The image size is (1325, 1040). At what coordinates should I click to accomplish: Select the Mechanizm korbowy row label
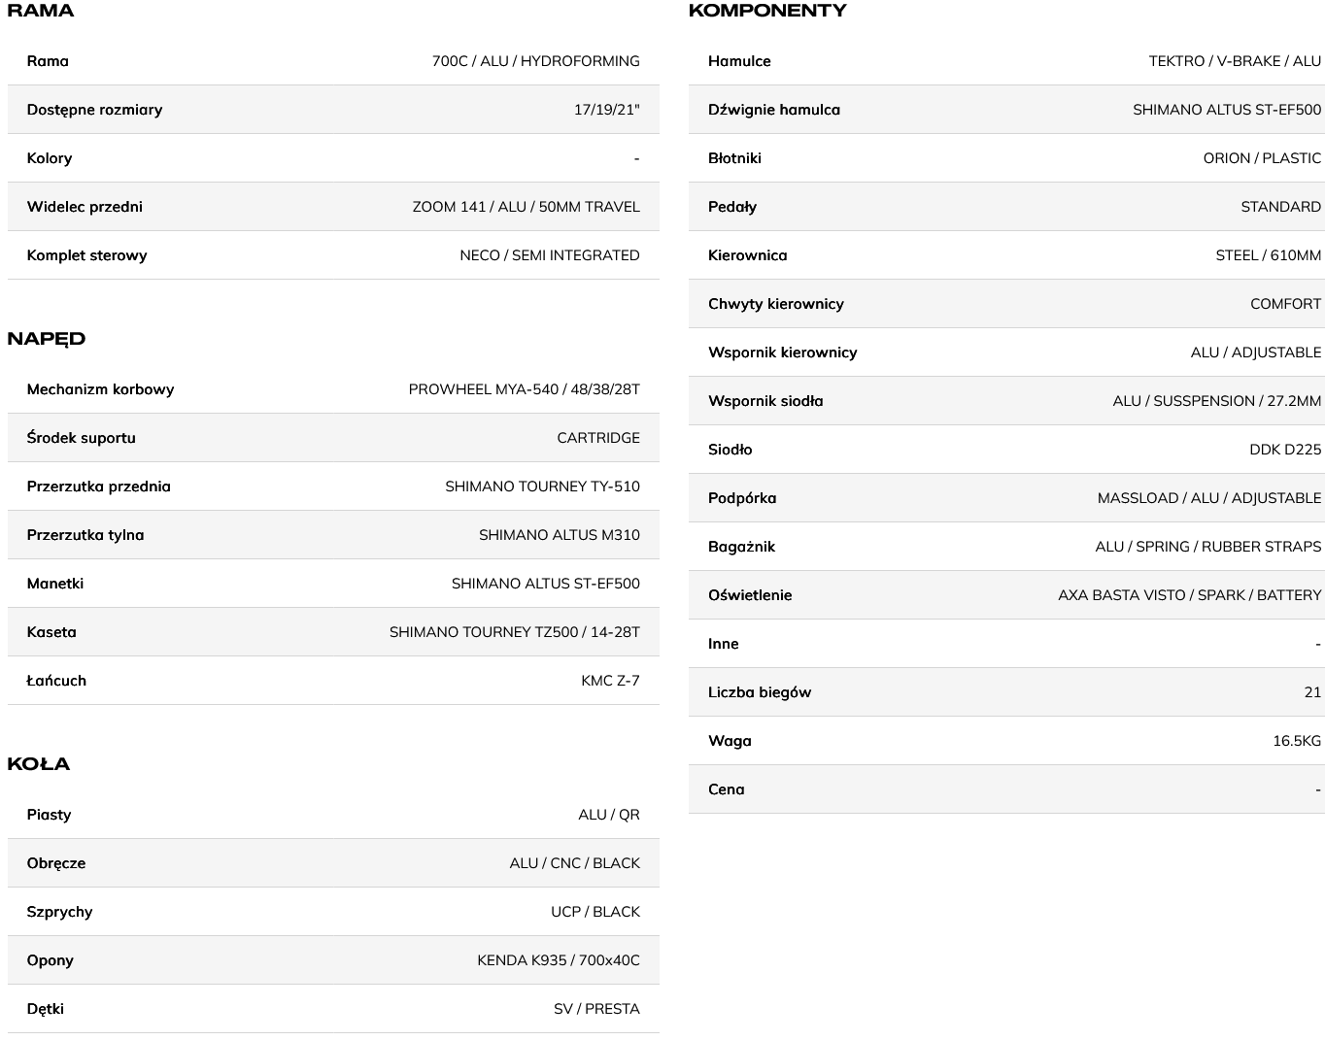point(100,389)
